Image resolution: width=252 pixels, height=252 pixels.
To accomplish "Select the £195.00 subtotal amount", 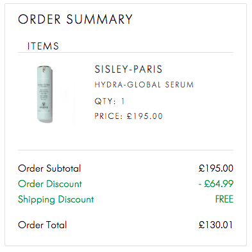I will point(216,168).
